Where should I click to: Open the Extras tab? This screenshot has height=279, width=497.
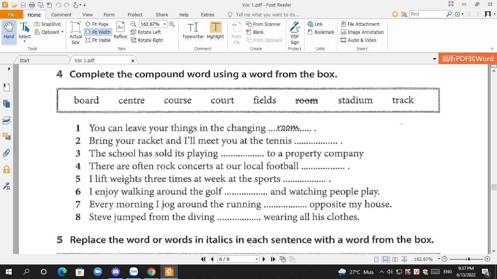207,15
